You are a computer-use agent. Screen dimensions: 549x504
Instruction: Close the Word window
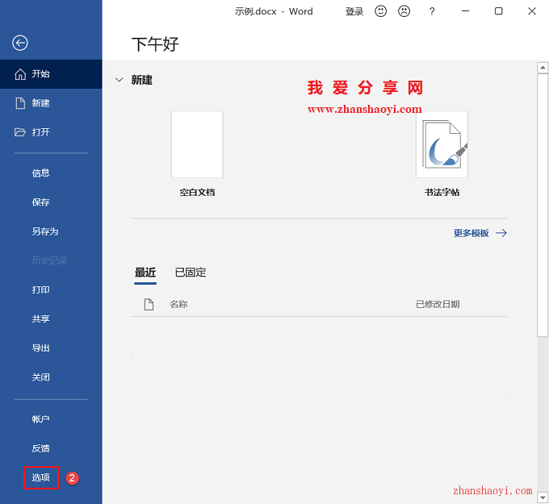point(532,11)
